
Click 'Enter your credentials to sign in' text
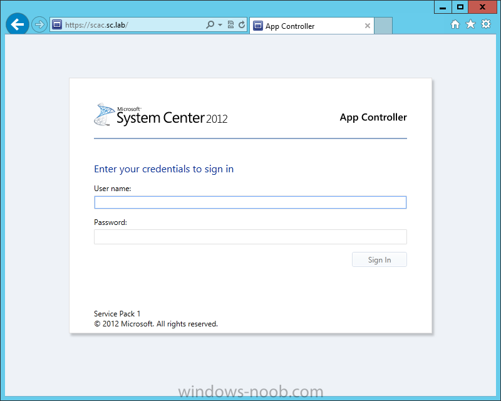[x=163, y=169]
